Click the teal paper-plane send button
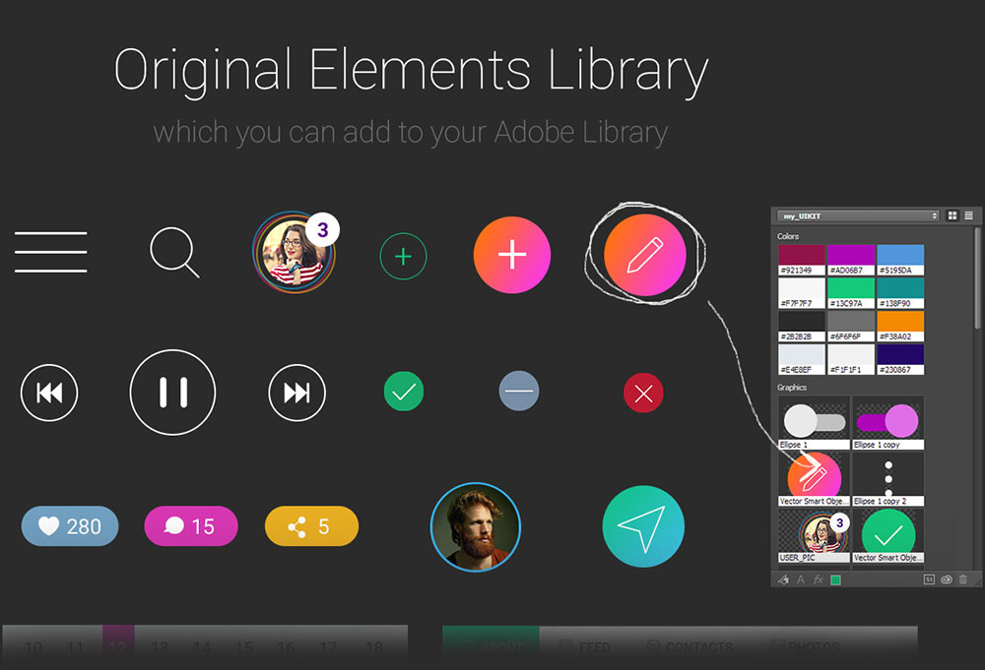This screenshot has width=985, height=670. [x=643, y=526]
